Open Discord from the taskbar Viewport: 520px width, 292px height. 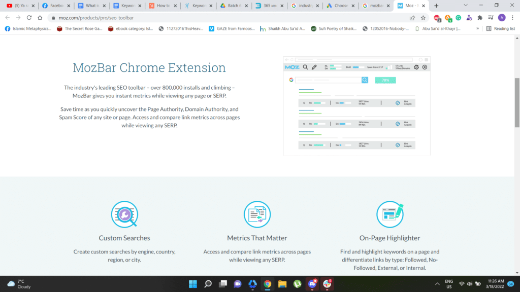312,284
